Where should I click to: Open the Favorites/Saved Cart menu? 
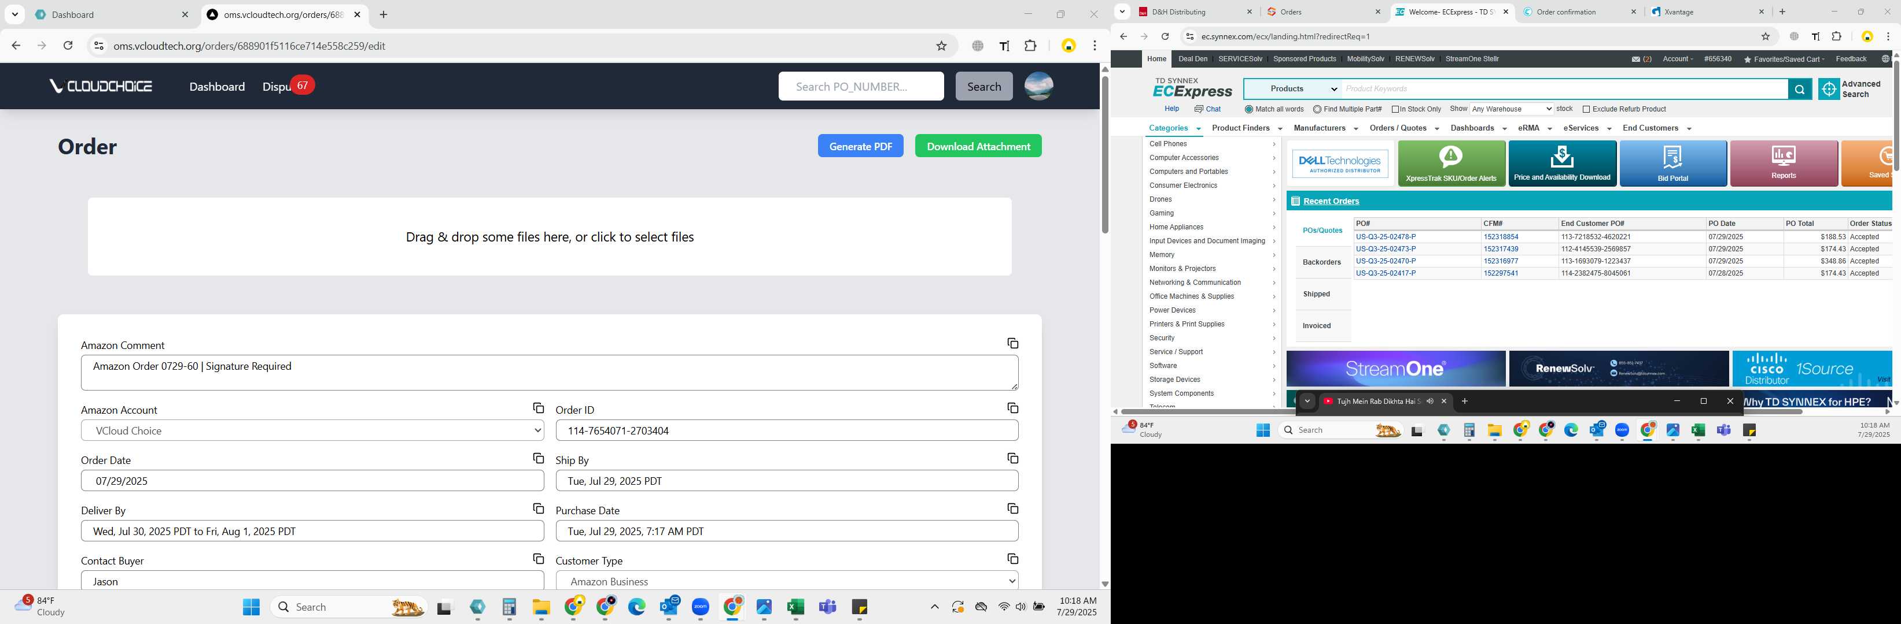click(1784, 59)
